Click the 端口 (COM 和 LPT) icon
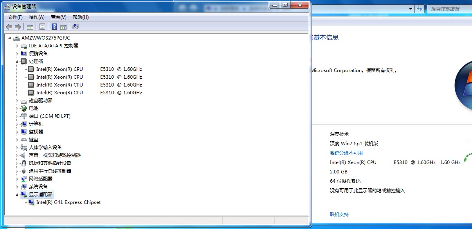Viewport: 472px width, 229px height. pyautogui.click(x=24, y=116)
